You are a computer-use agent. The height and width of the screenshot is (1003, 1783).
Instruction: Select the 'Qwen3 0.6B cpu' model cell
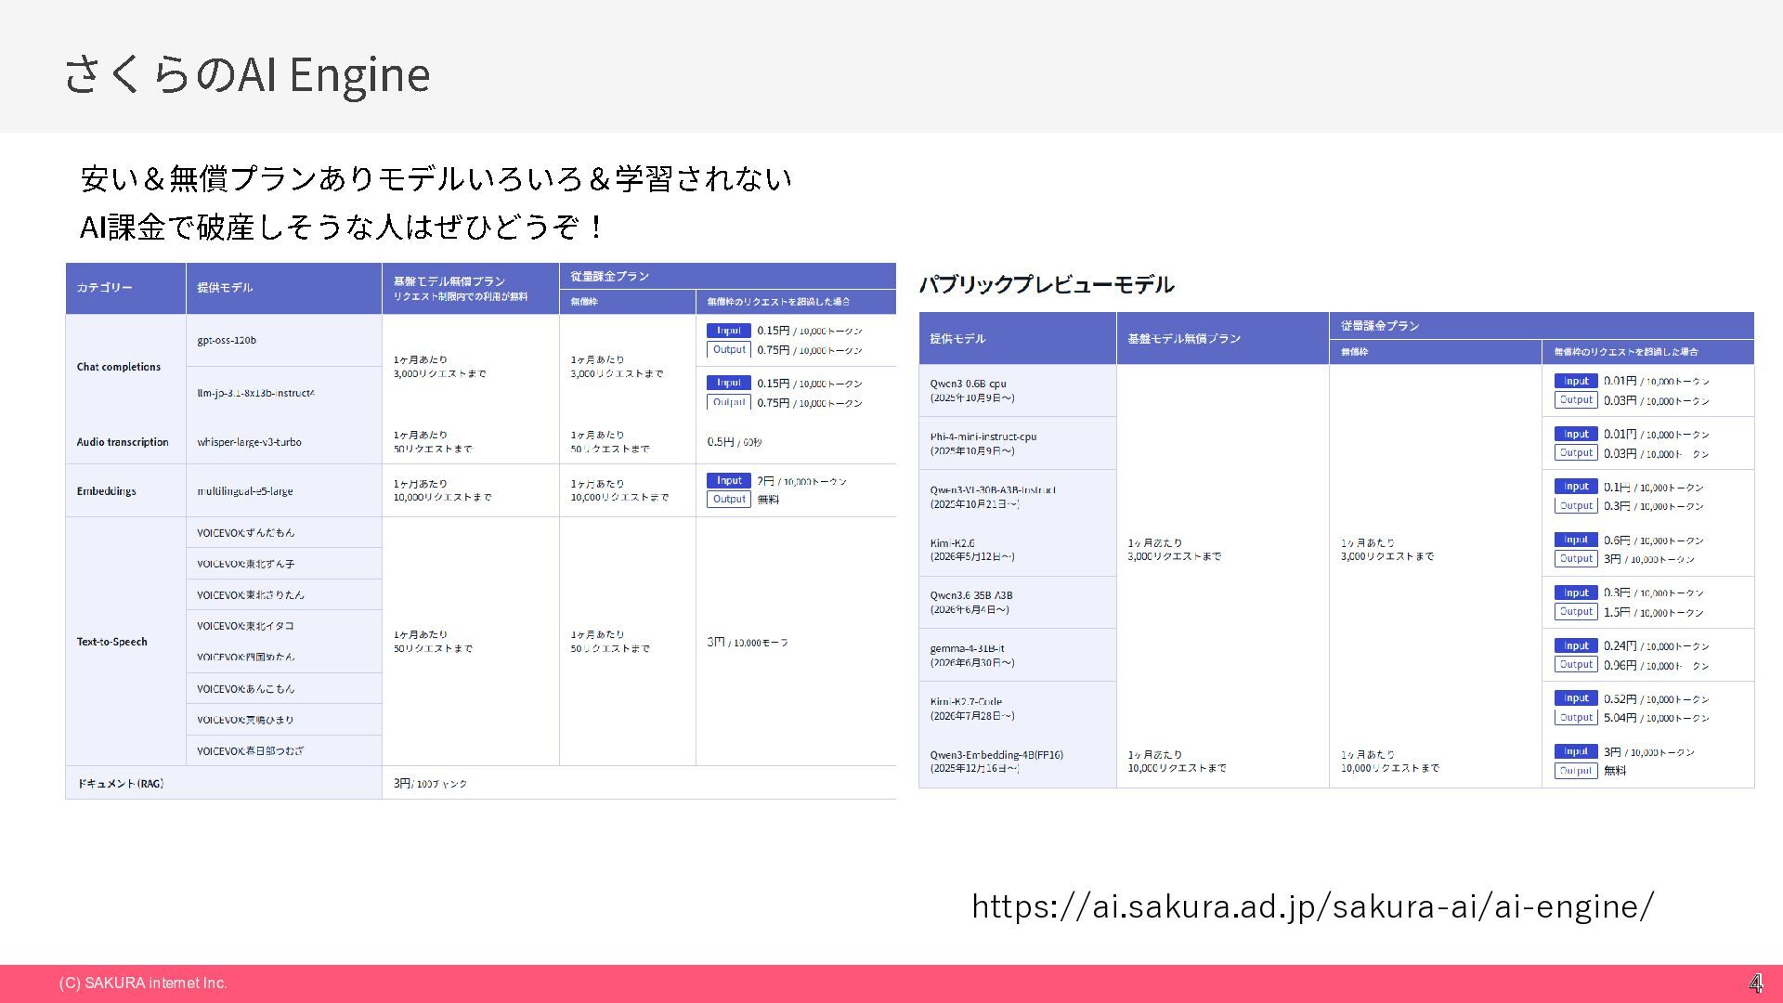(x=1018, y=390)
